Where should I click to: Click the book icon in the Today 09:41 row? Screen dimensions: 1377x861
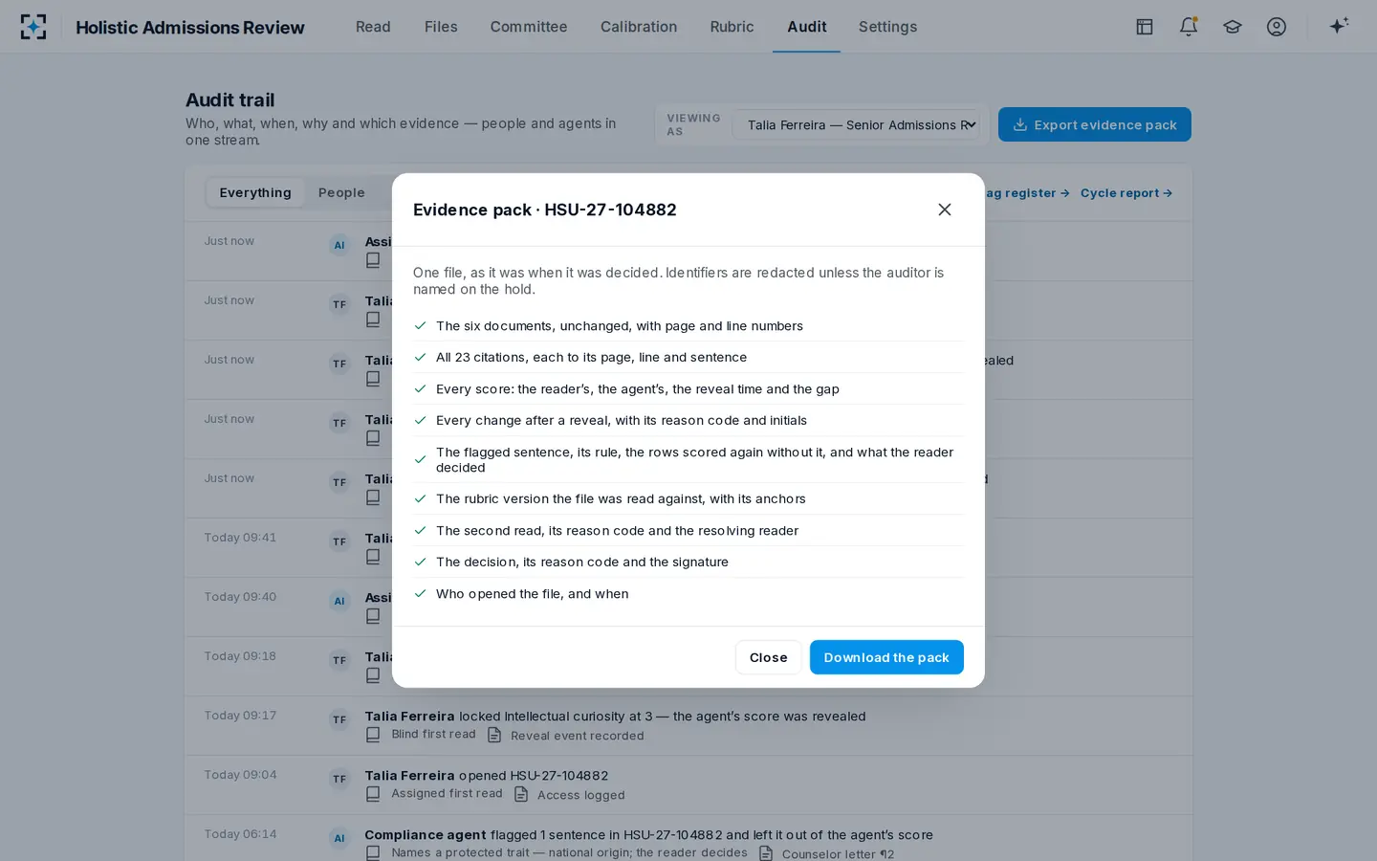pyautogui.click(x=373, y=557)
